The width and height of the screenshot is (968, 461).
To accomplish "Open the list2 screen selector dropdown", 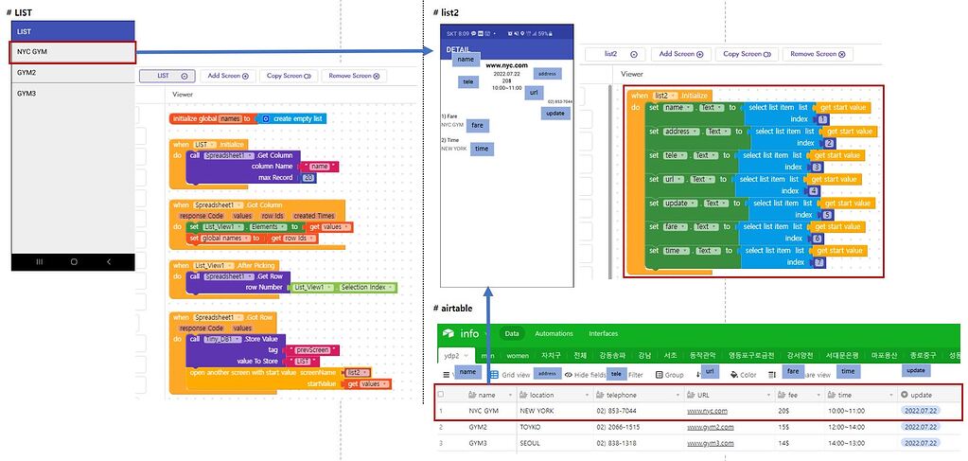I will [x=615, y=54].
